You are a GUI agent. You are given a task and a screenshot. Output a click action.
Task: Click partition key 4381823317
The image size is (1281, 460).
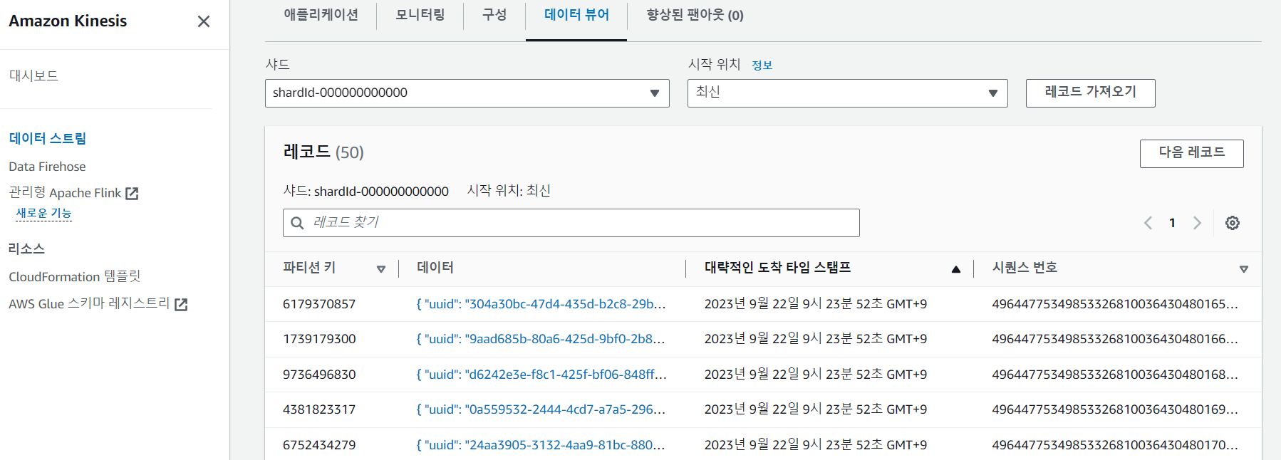click(319, 409)
